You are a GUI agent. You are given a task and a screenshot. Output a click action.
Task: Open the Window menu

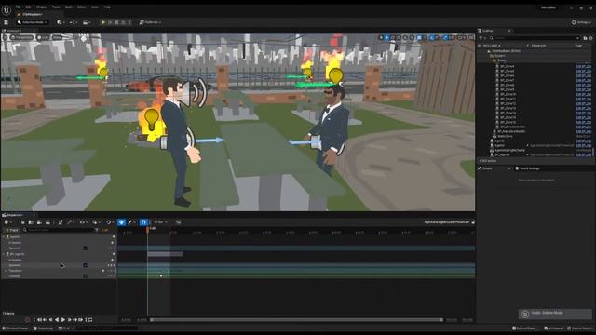(x=41, y=7)
